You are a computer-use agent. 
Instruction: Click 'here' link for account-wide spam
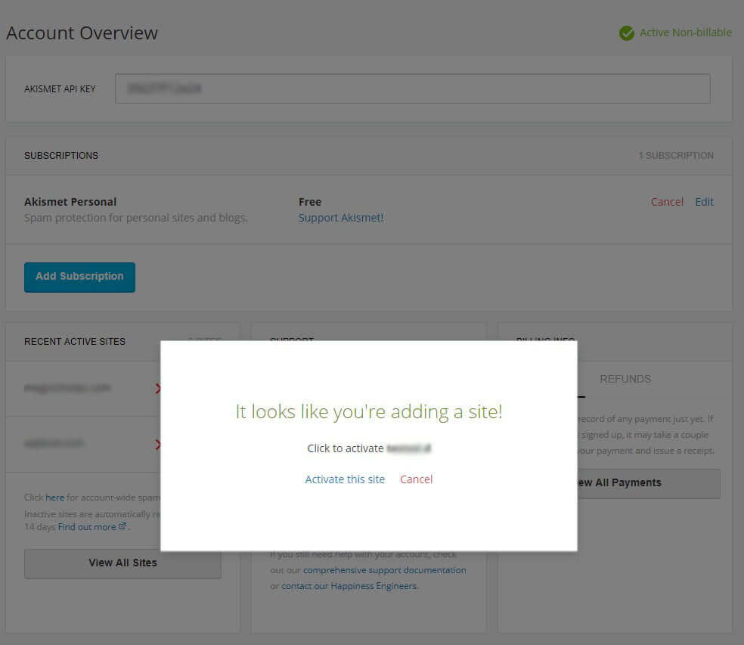click(54, 498)
